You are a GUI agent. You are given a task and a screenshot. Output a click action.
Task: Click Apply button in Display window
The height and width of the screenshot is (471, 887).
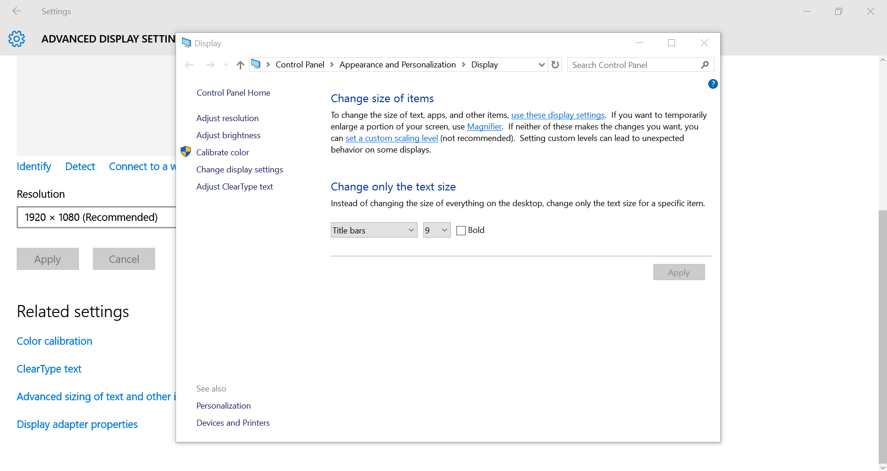[679, 272]
